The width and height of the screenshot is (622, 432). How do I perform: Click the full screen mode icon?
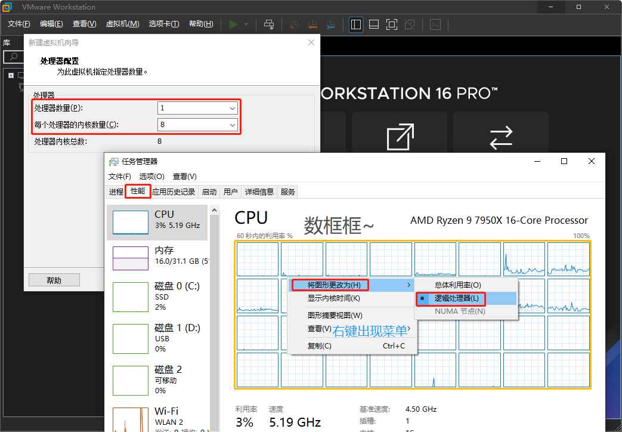click(x=392, y=24)
